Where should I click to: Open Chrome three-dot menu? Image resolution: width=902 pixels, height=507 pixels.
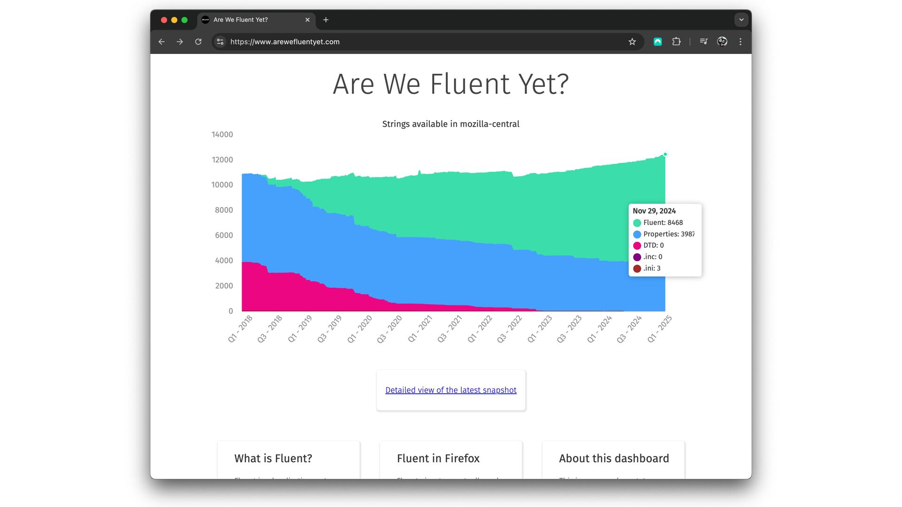click(x=740, y=42)
